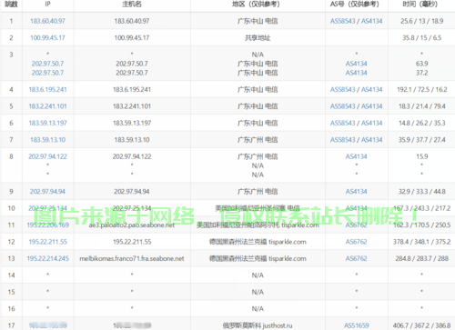
Task: Open IP link 183.6.195.241 in hop 4
Action: pyautogui.click(x=47, y=89)
